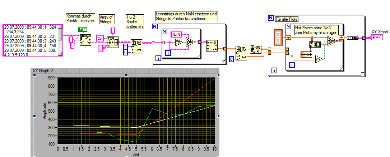This screenshot has width=390, height=157.
Task: Click the top-center resize handle of the graph
Action: pyautogui.click(x=126, y=75)
